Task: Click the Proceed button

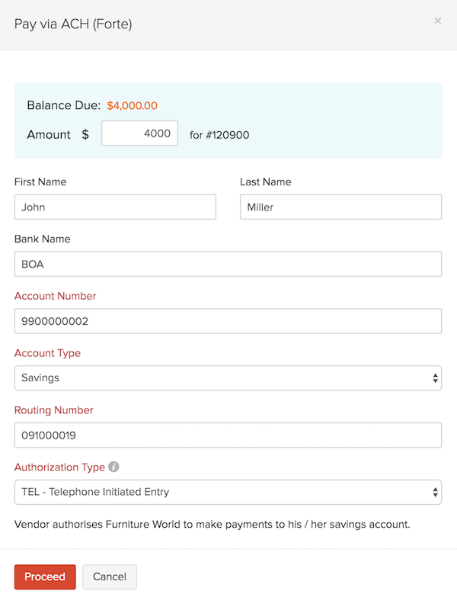Action: [45, 577]
